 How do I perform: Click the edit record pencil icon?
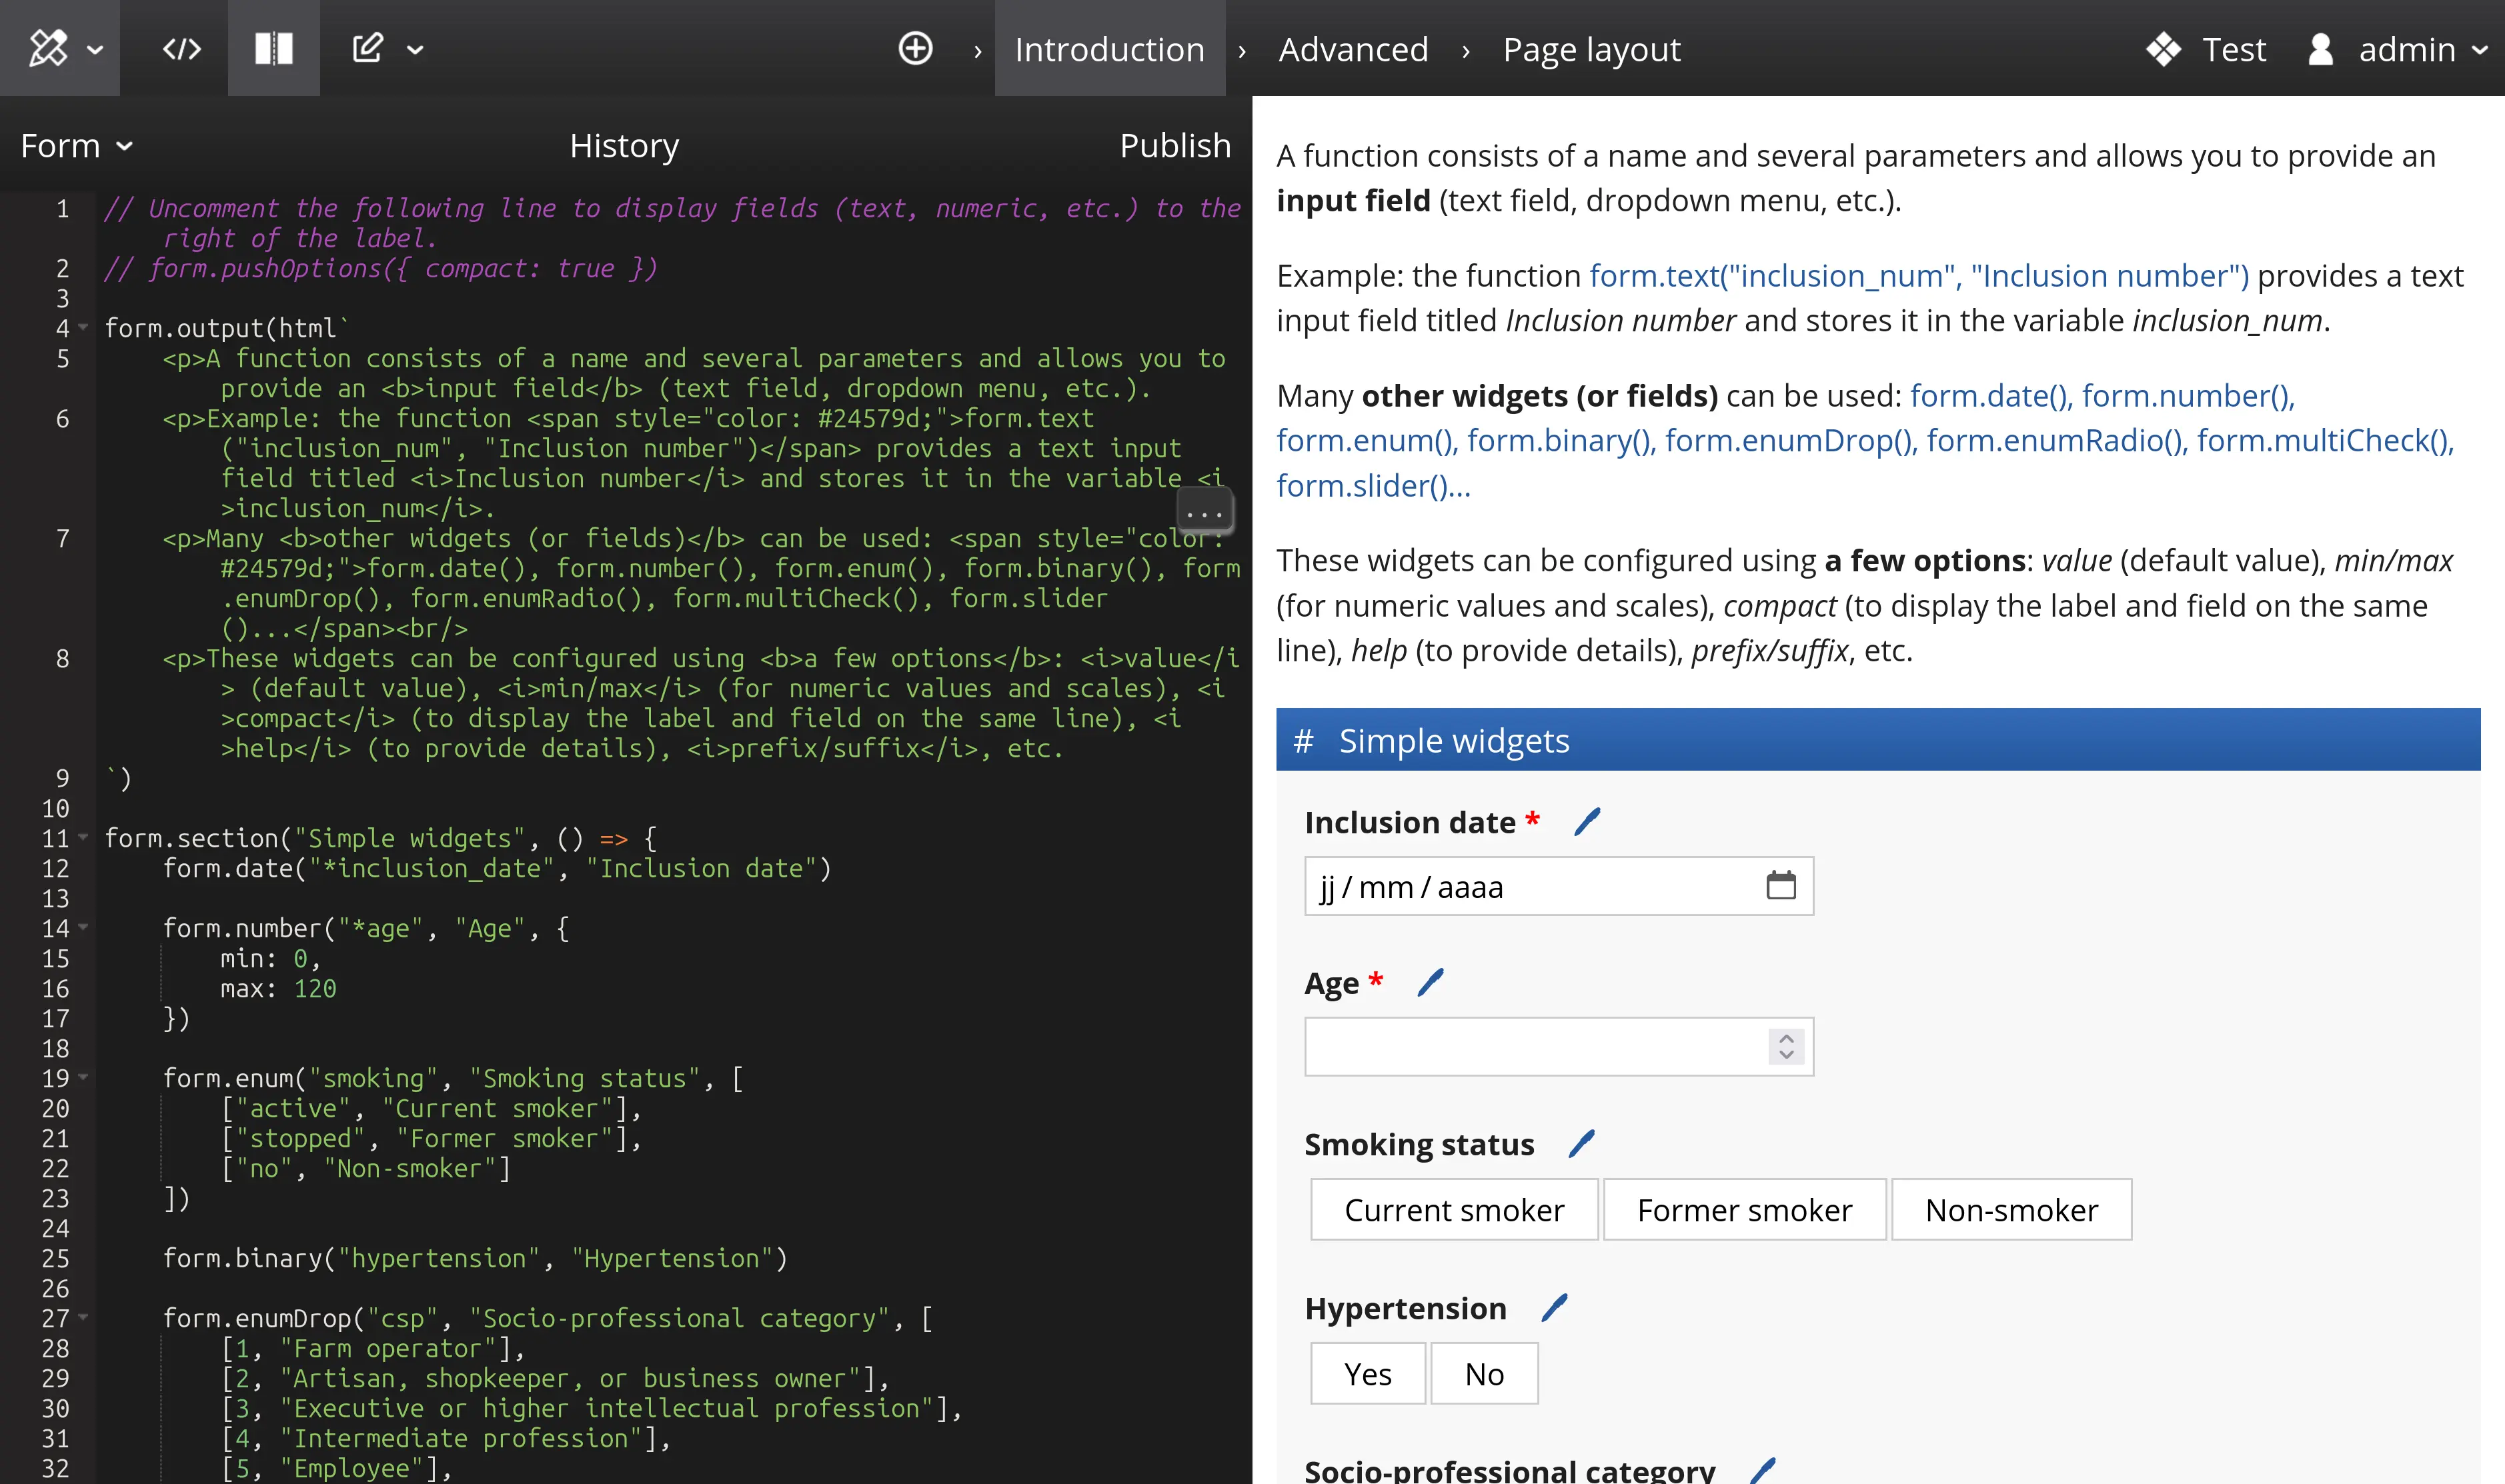(368, 48)
